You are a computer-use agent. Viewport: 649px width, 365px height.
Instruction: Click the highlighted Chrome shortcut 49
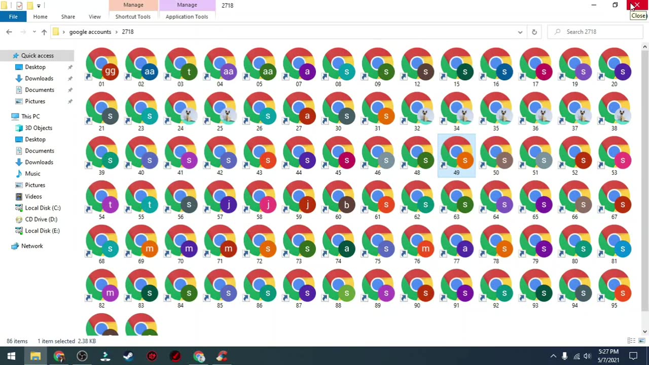[457, 156]
